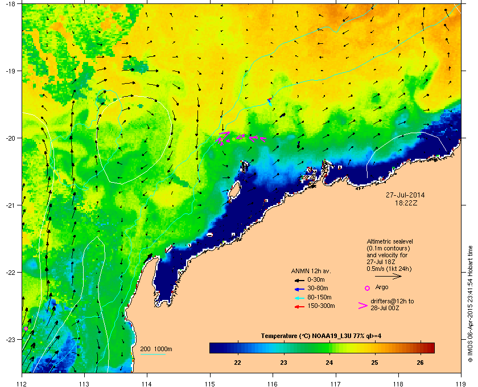Click latitude axis label -23
Viewport: 478px width, 387px height.
point(10,339)
